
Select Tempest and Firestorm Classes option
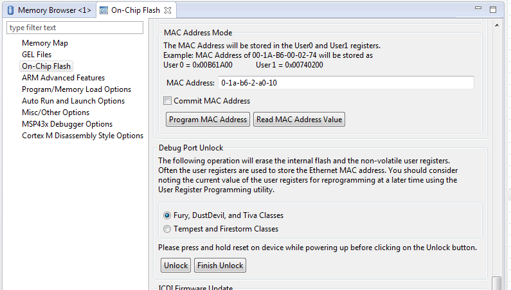pos(167,229)
